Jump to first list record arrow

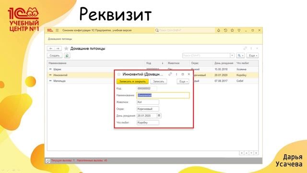point(242,153)
